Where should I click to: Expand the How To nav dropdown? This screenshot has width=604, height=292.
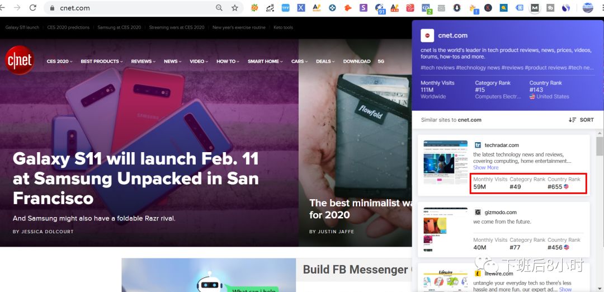[x=228, y=61]
